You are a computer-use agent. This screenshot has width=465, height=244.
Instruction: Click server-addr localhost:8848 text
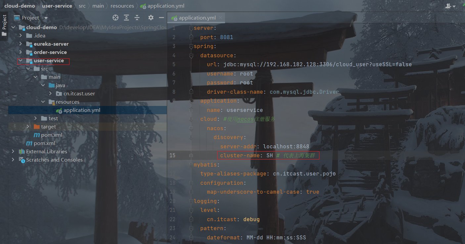[x=265, y=146]
